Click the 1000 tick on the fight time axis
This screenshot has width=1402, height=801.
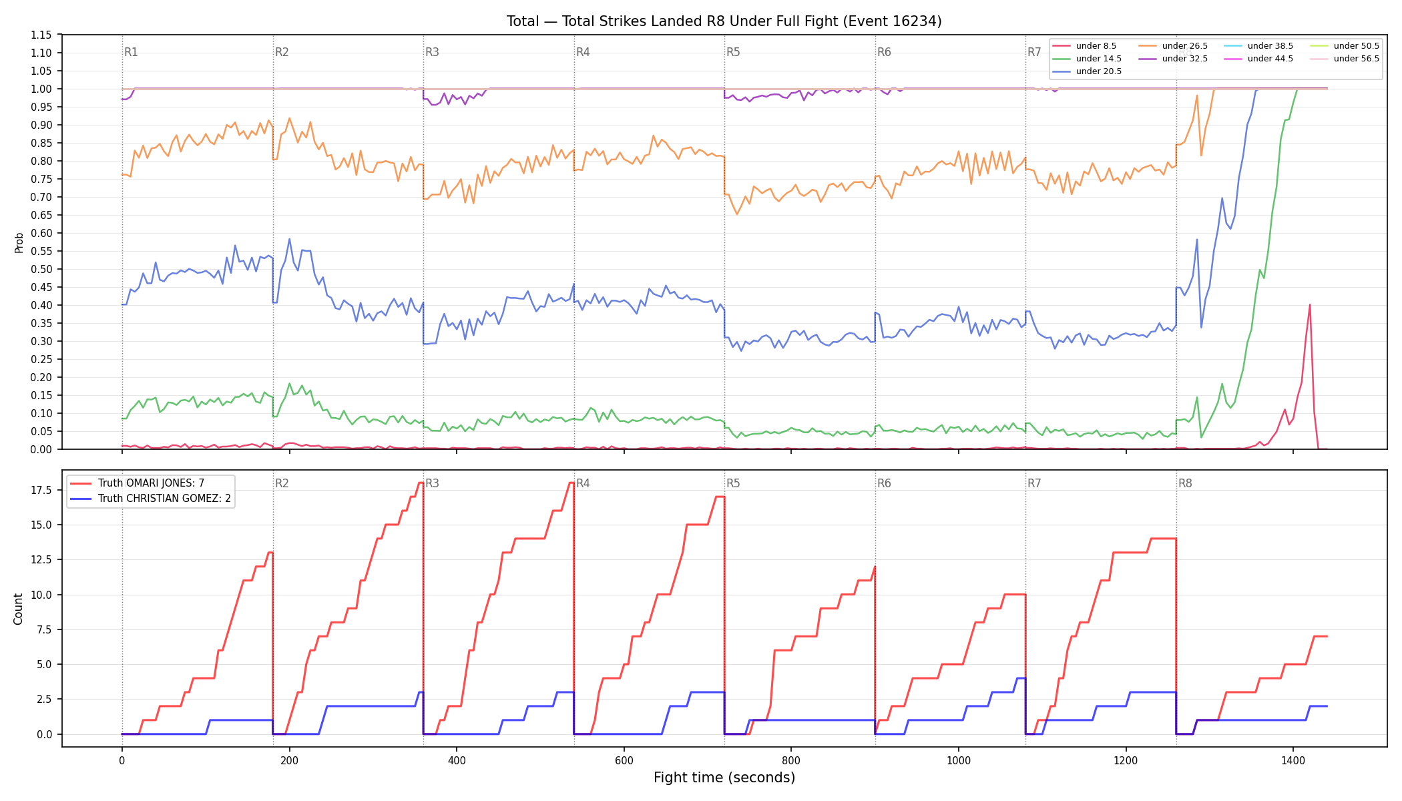pyautogui.click(x=959, y=760)
